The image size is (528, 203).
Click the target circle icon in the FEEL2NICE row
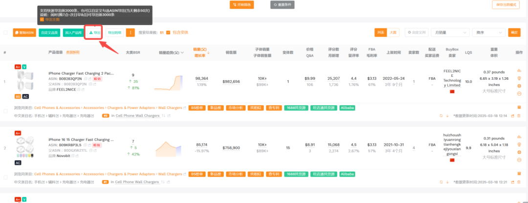point(519,86)
